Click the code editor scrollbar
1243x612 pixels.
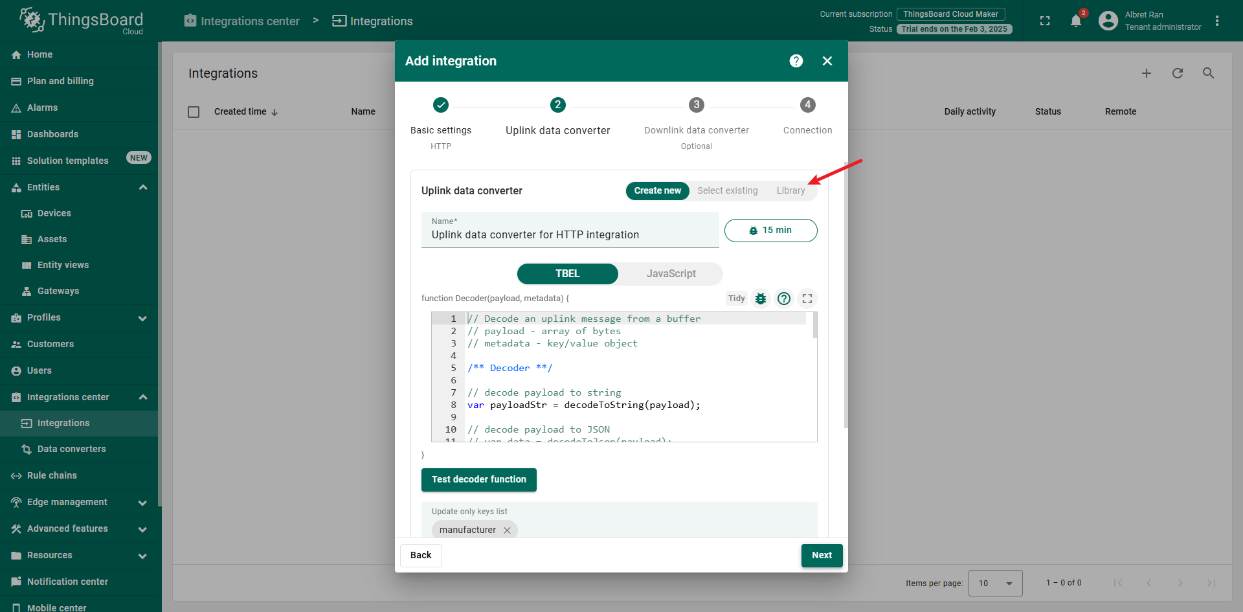(815, 325)
